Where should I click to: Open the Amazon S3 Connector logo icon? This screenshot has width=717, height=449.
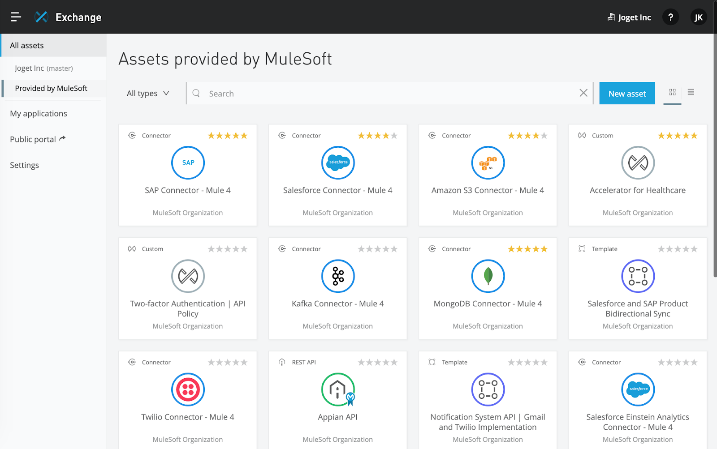point(488,162)
